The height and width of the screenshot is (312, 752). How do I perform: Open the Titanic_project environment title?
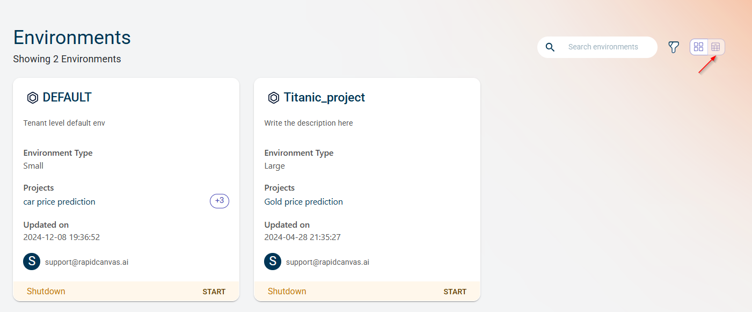pos(324,98)
